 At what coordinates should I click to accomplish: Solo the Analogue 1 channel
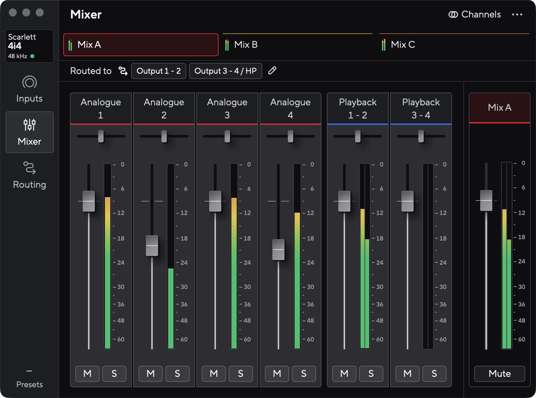[x=114, y=374]
